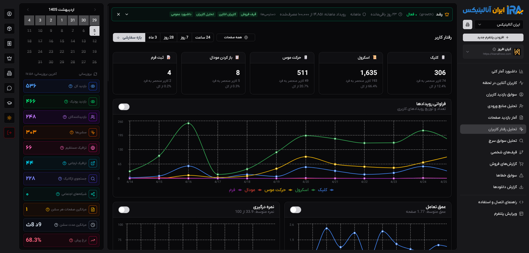The image size is (529, 253).
Task: Toggle اسکرول series in chart legend
Action: [305, 190]
